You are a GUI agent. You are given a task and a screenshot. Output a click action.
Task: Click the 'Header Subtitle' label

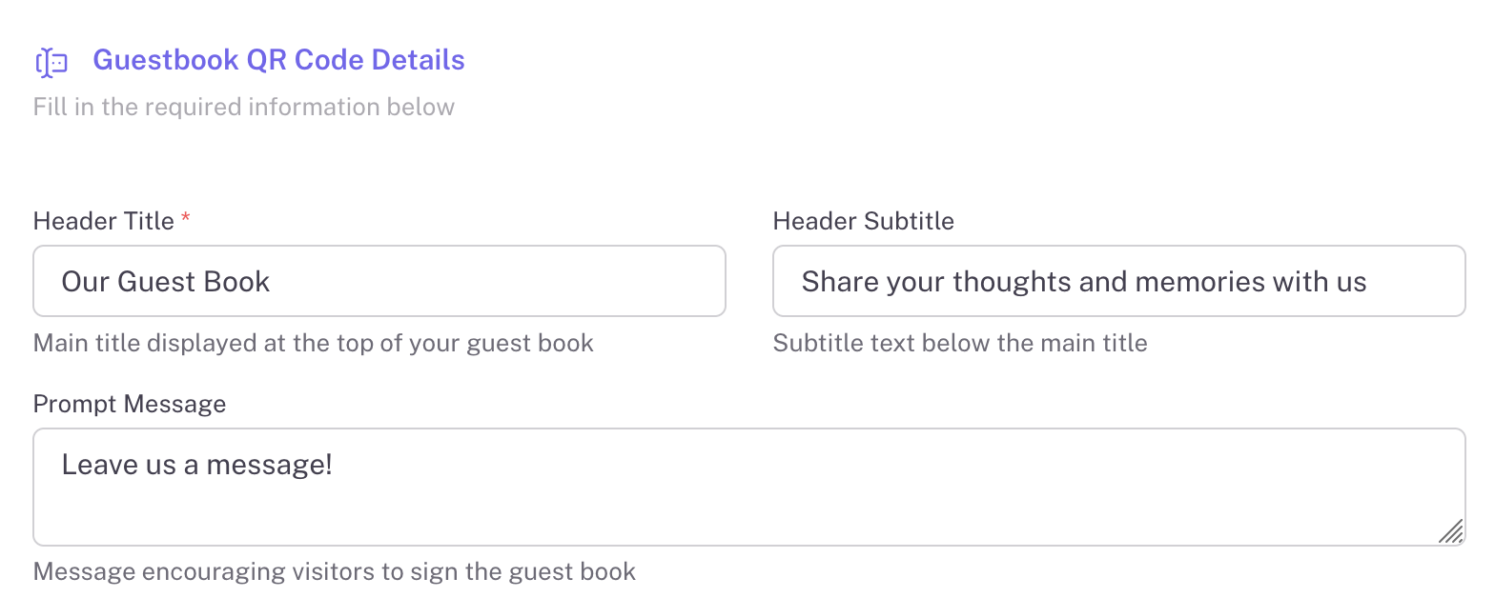click(x=863, y=220)
